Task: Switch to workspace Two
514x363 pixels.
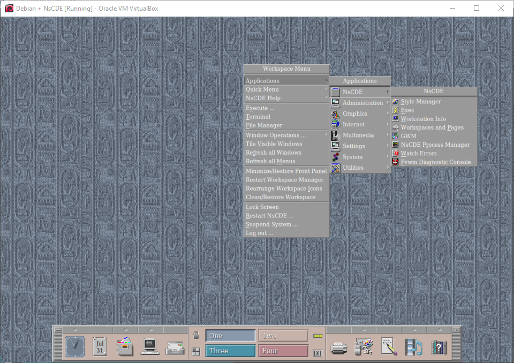Action: (x=283, y=336)
